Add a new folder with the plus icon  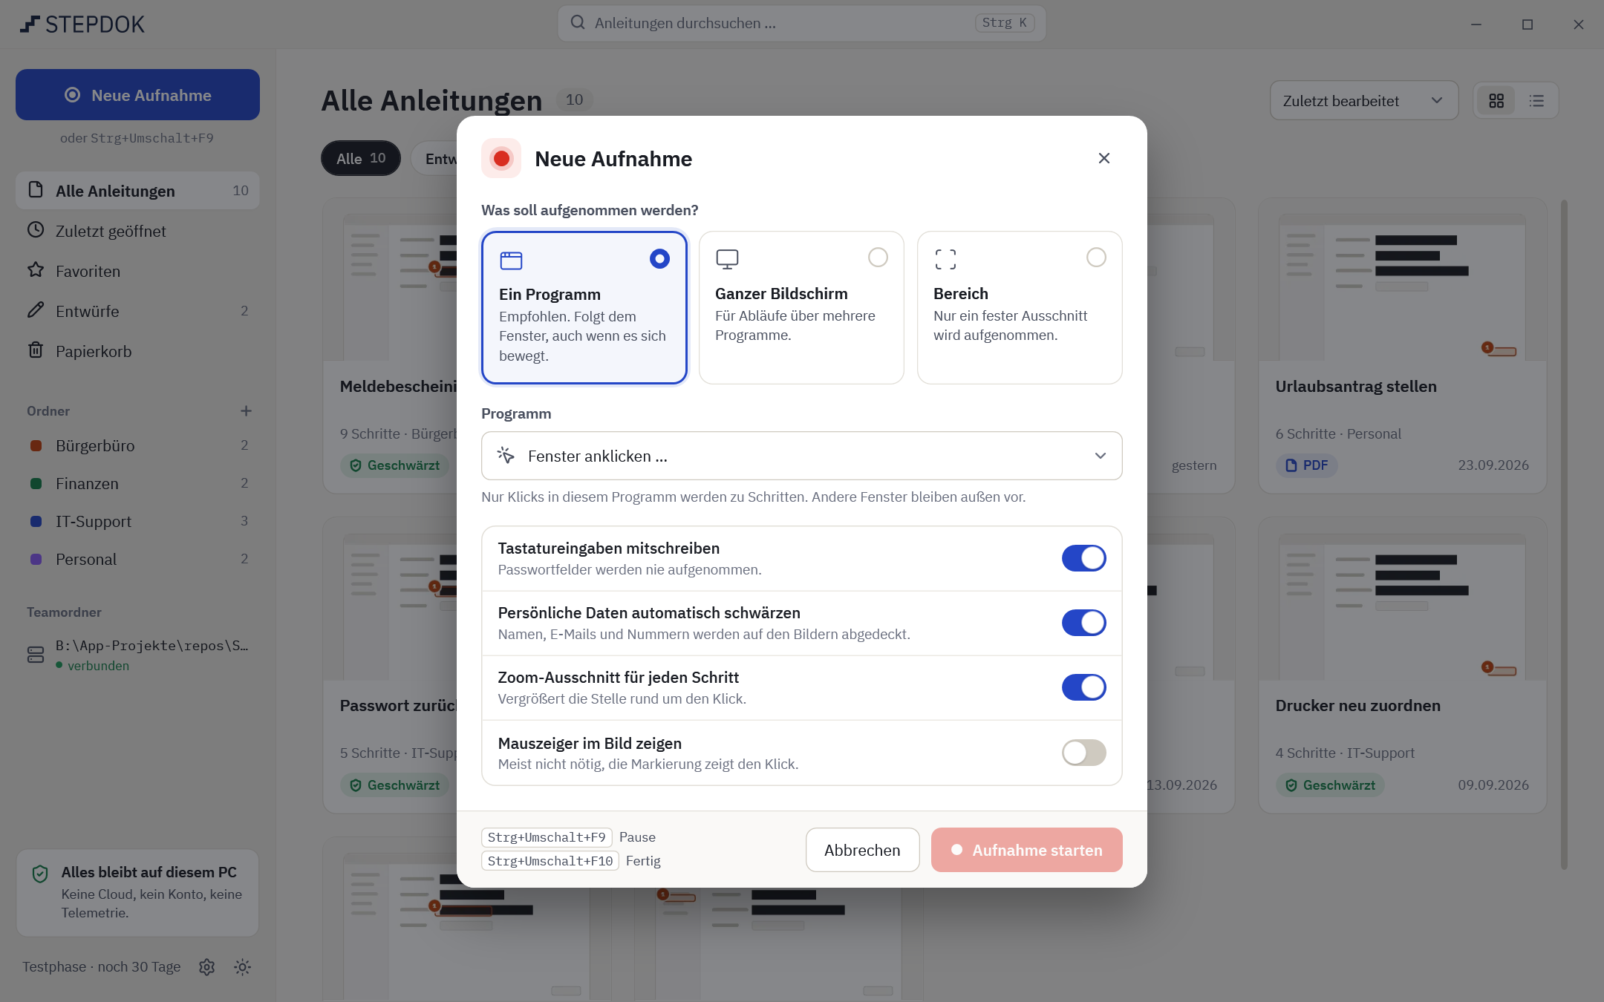pos(246,410)
